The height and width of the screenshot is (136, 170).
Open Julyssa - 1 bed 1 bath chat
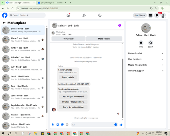point(23,126)
